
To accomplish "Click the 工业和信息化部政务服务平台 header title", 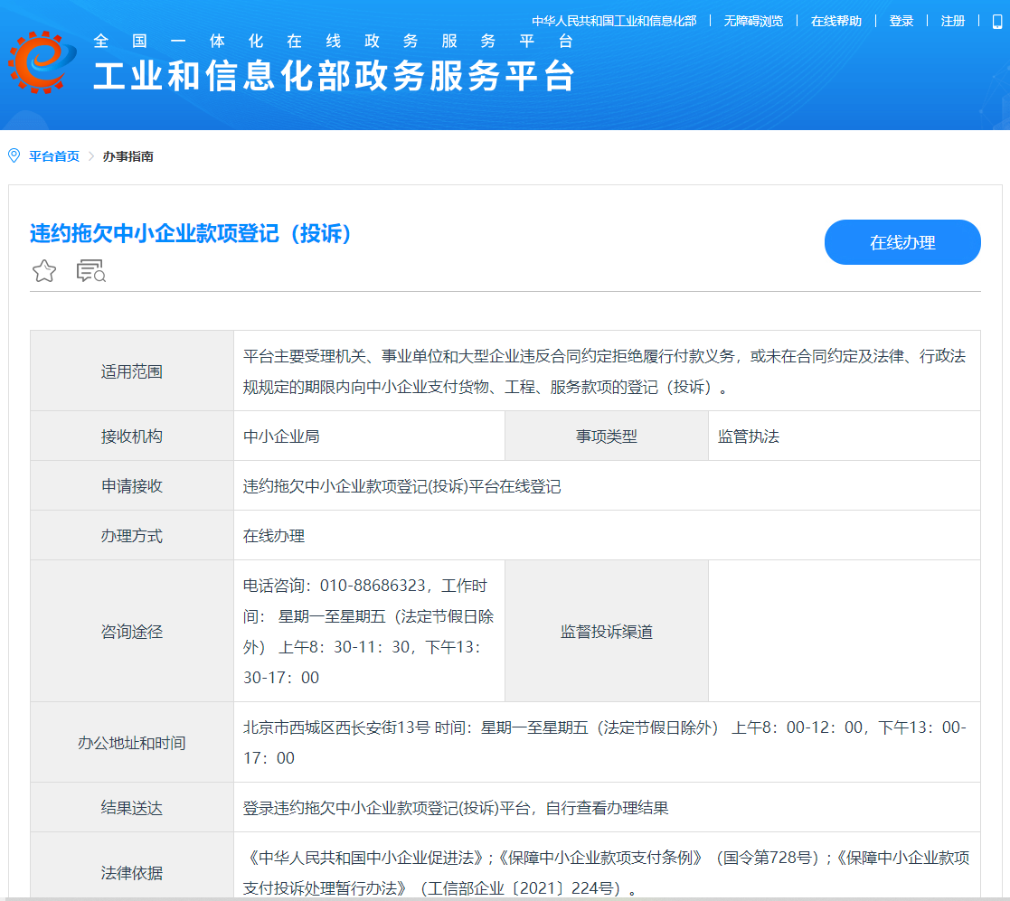I will pos(335,76).
